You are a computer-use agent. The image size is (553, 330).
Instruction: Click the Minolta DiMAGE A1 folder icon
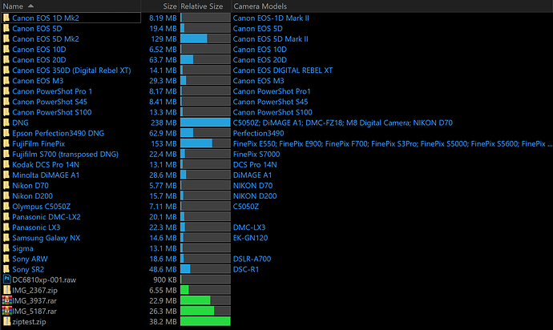(6, 175)
